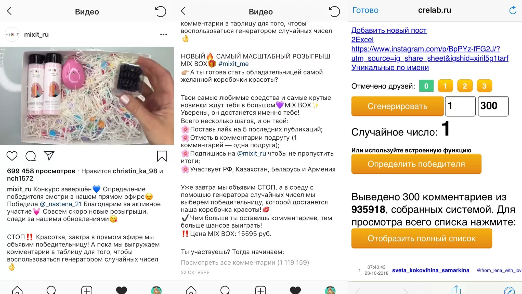
Task: Select 3 tagged friends filter
Action: coord(484,86)
